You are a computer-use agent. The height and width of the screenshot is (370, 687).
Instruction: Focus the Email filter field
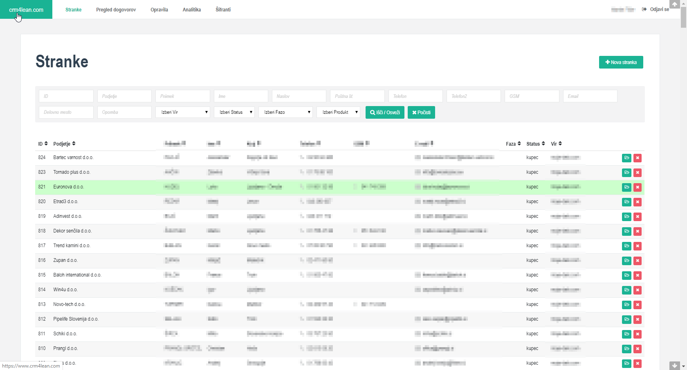tap(590, 96)
